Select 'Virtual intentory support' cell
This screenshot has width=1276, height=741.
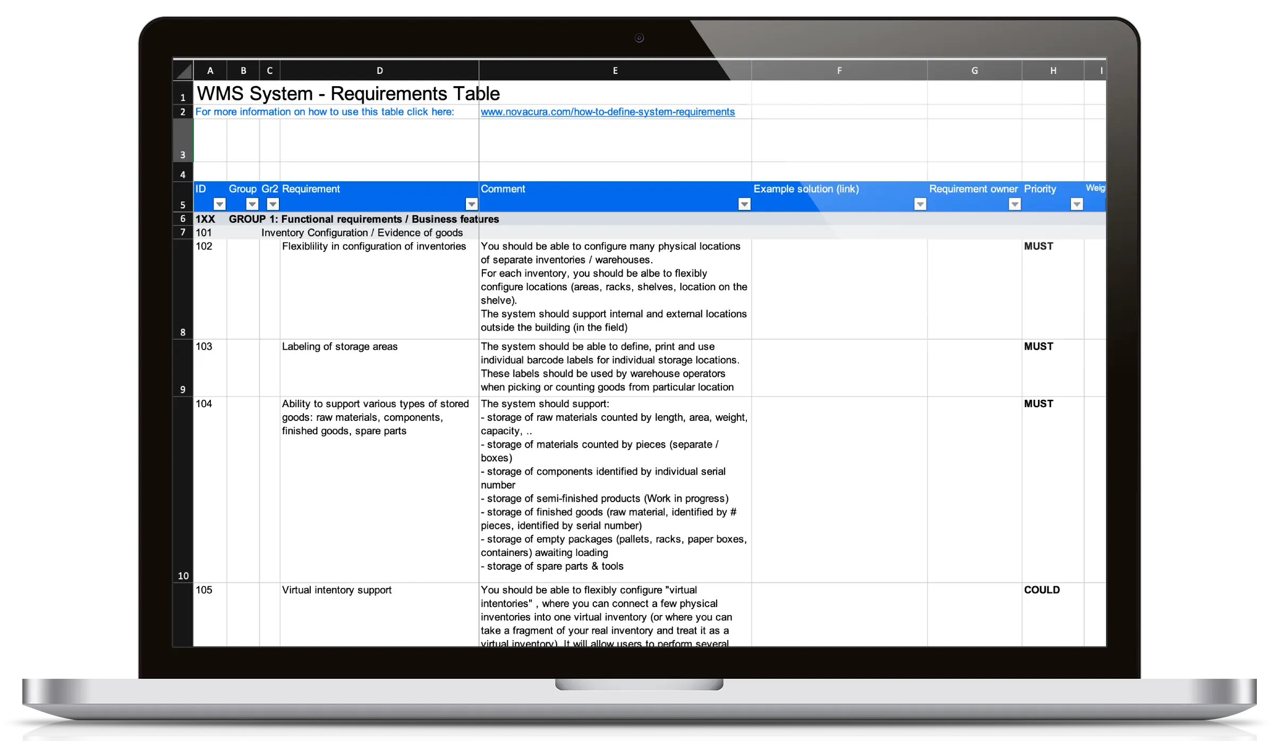pyautogui.click(x=380, y=615)
